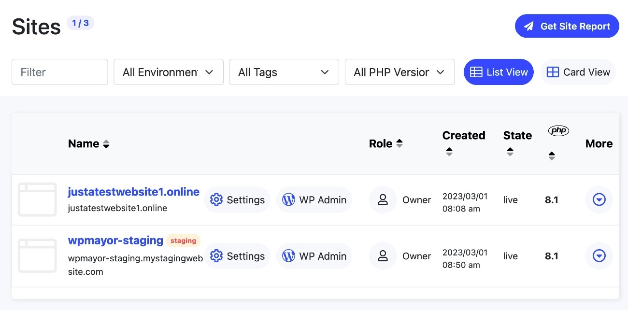Open Settings for justatestwebsite1.online
628x310 pixels.
[x=237, y=200]
